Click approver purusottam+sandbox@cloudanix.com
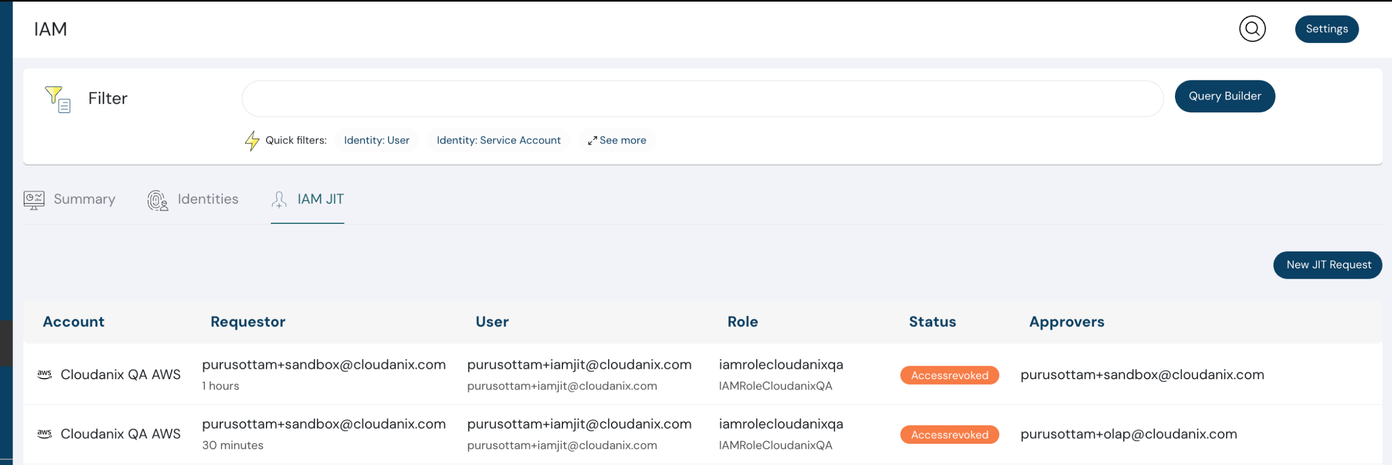 tap(1142, 374)
